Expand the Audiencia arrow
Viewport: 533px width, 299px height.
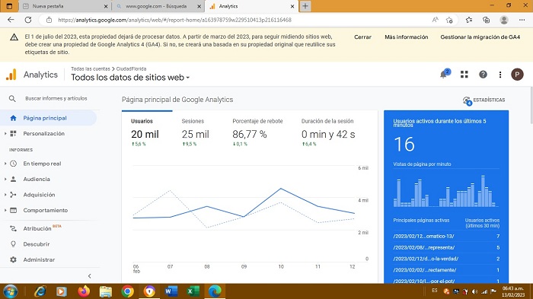(x=5, y=179)
